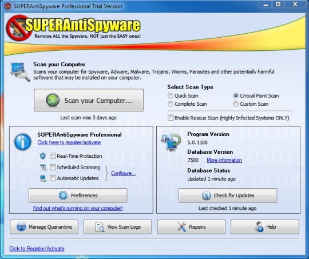The height and width of the screenshot is (259, 309).
Task: Click the Automatic Updates computer icon
Action: 43,178
